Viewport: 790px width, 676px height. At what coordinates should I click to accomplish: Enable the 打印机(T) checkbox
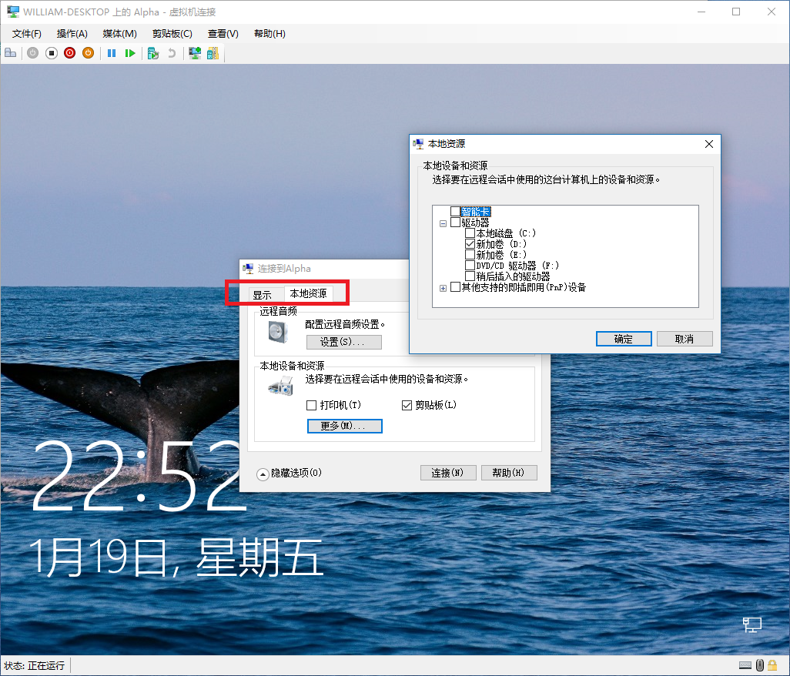pyautogui.click(x=311, y=404)
